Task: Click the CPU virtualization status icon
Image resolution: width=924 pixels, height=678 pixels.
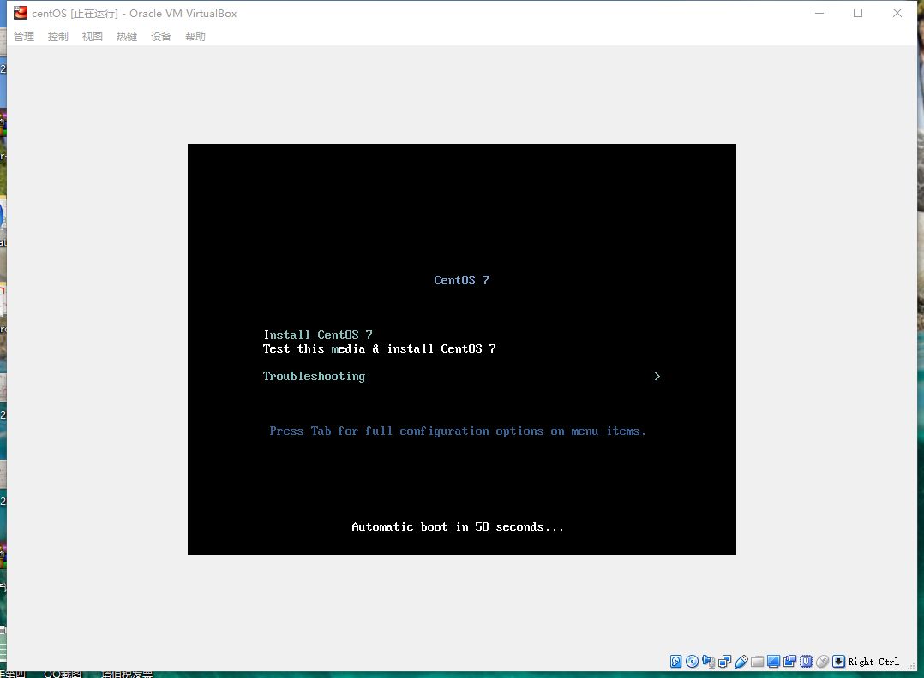Action: [x=806, y=662]
